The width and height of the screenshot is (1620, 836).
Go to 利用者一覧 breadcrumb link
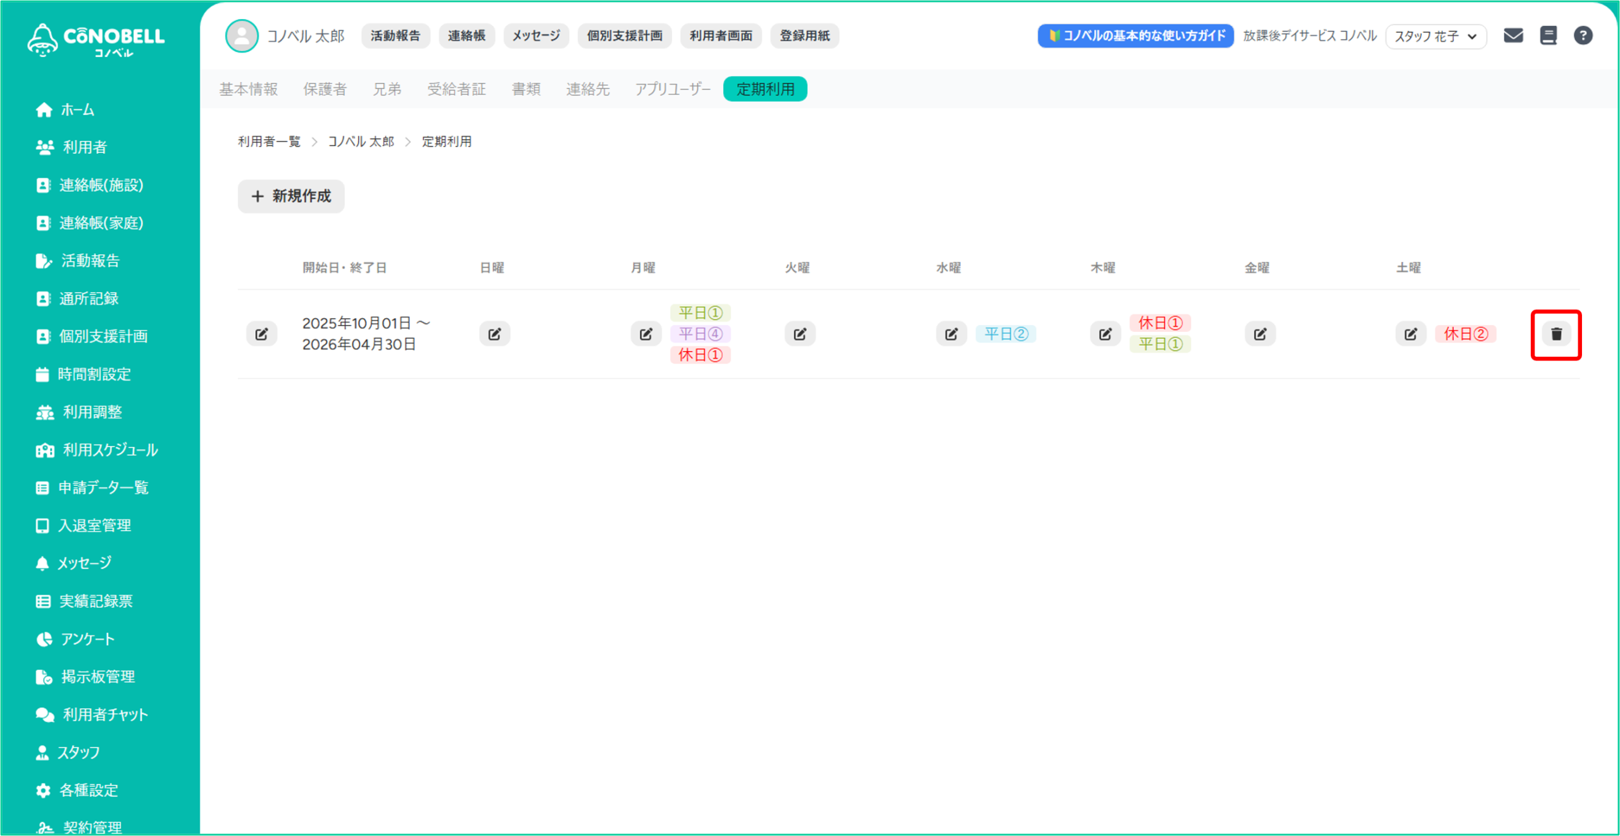pyautogui.click(x=269, y=142)
